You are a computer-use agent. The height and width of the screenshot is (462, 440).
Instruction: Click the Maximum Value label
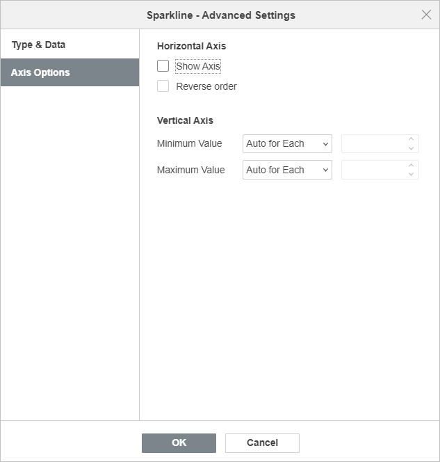(x=190, y=170)
